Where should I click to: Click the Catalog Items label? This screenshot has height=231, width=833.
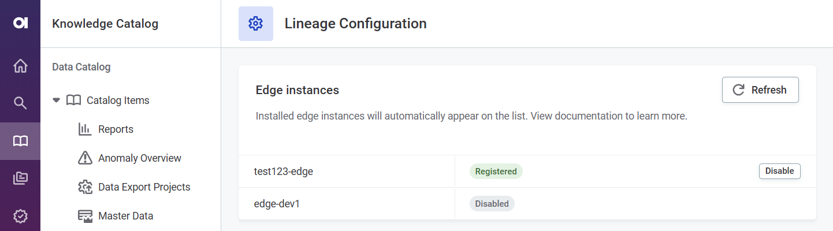pyautogui.click(x=118, y=100)
